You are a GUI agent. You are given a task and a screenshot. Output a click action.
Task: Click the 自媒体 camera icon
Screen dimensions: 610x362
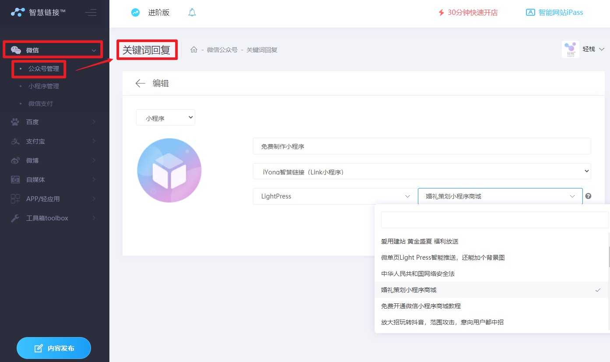pos(15,180)
